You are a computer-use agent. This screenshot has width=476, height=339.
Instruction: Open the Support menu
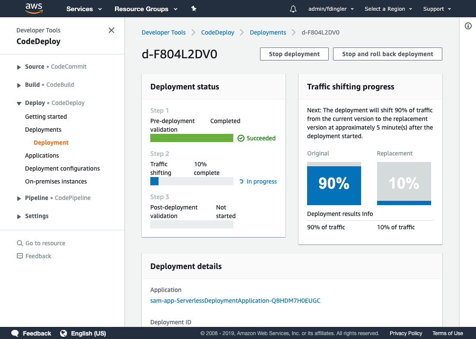437,9
